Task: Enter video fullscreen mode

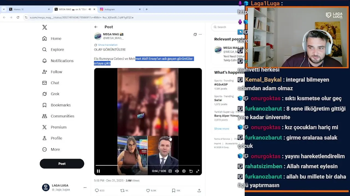Action: coord(198,171)
